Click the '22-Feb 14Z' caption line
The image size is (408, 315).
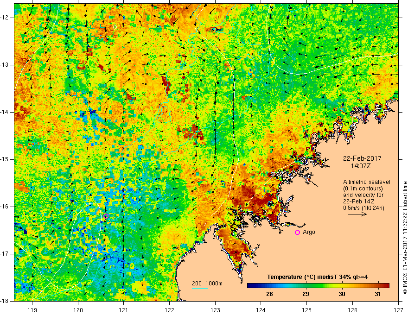click(x=358, y=202)
